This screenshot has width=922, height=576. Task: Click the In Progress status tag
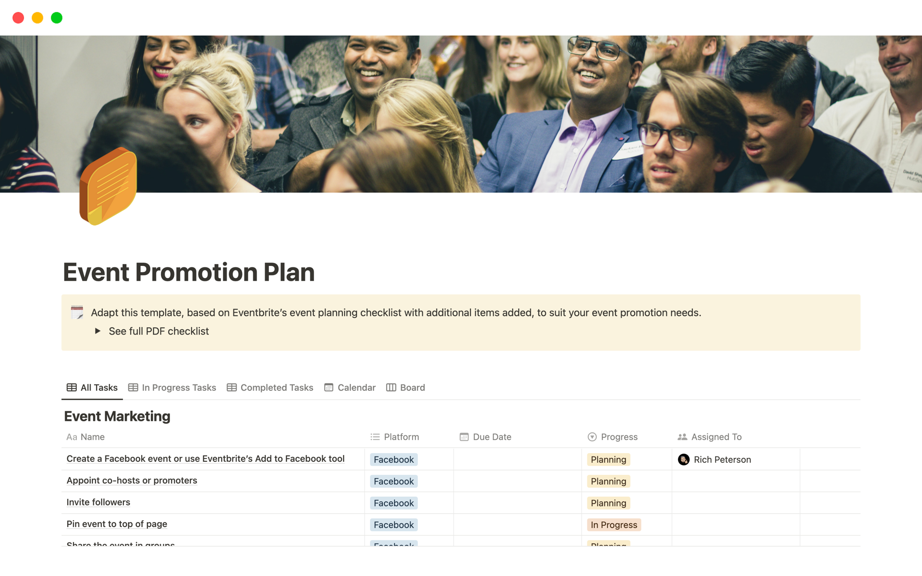point(614,525)
